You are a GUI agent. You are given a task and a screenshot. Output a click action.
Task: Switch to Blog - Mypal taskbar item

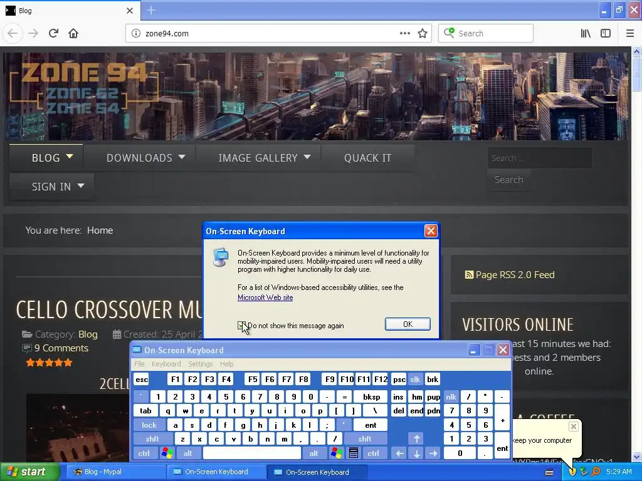115,472
